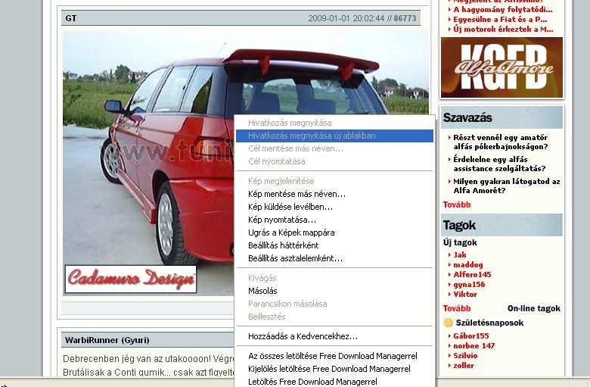Choose 'Ugrás a Képek mappára' entry
Screen dimensions: 590x387
pyautogui.click(x=334, y=233)
